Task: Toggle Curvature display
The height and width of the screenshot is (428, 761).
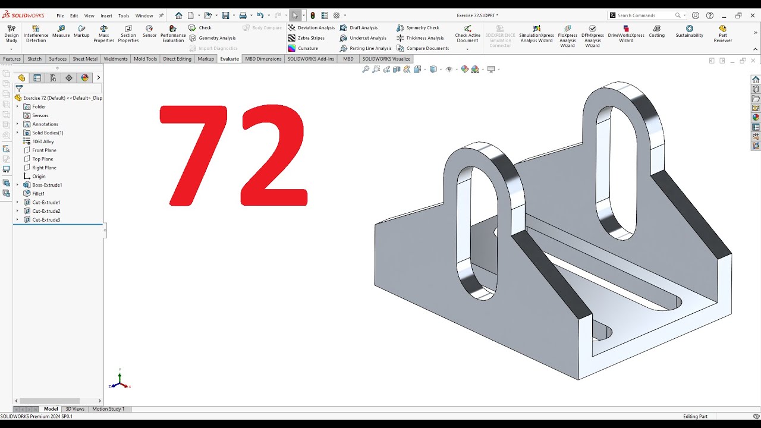Action: click(303, 48)
